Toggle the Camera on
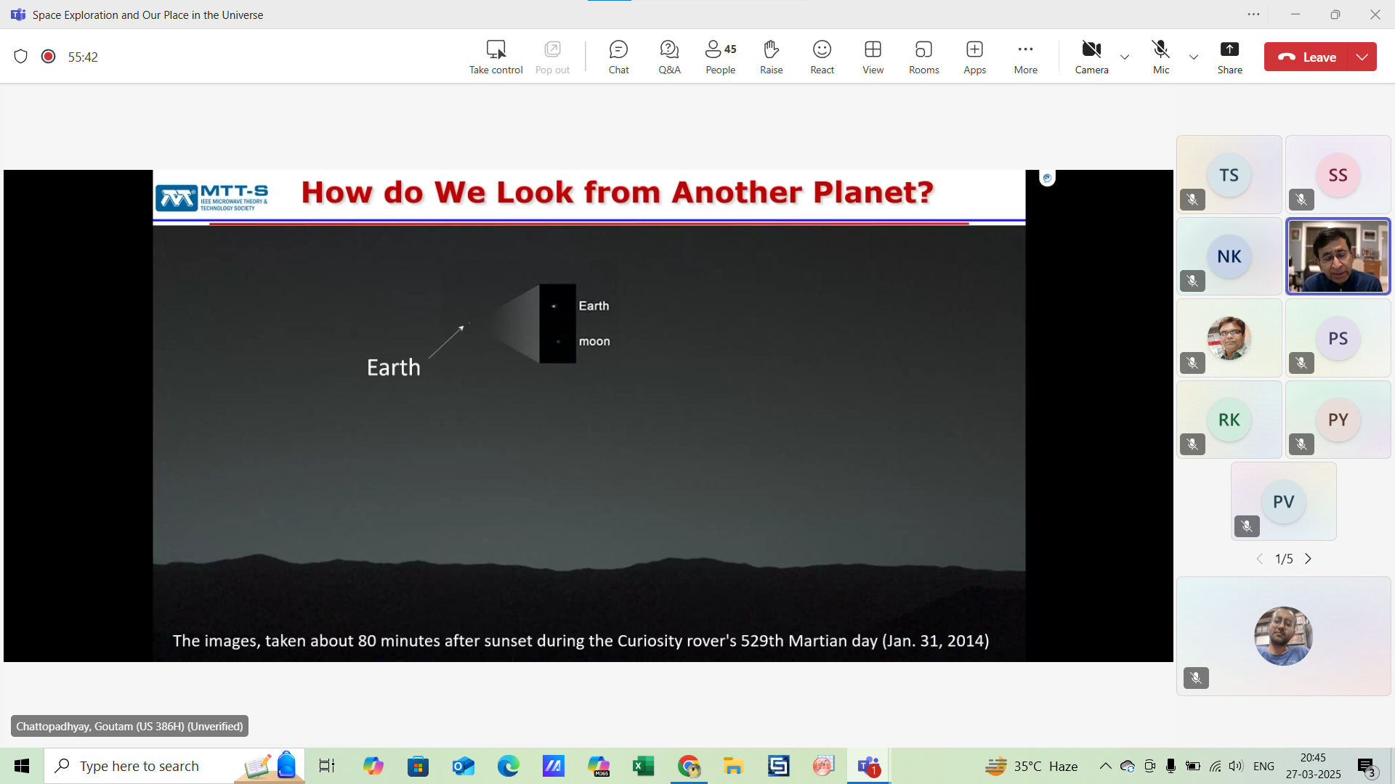Image resolution: width=1395 pixels, height=784 pixels. pos(1091,57)
